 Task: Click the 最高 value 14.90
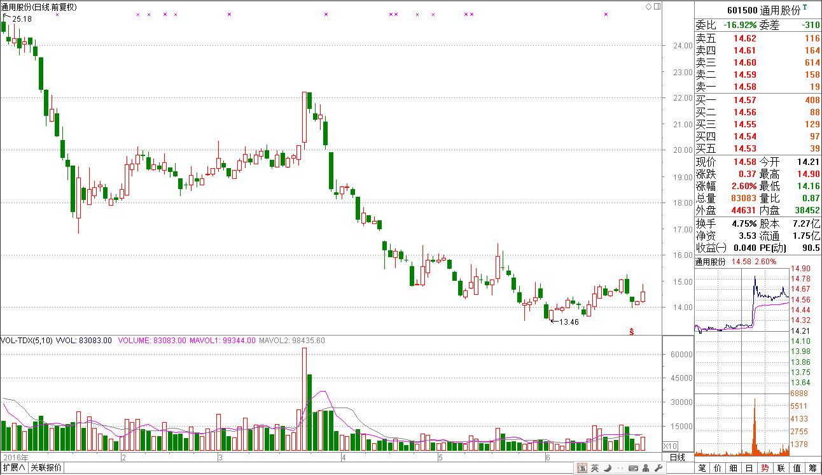pyautogui.click(x=809, y=174)
